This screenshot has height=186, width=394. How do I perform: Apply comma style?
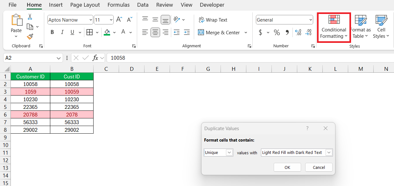(287, 32)
